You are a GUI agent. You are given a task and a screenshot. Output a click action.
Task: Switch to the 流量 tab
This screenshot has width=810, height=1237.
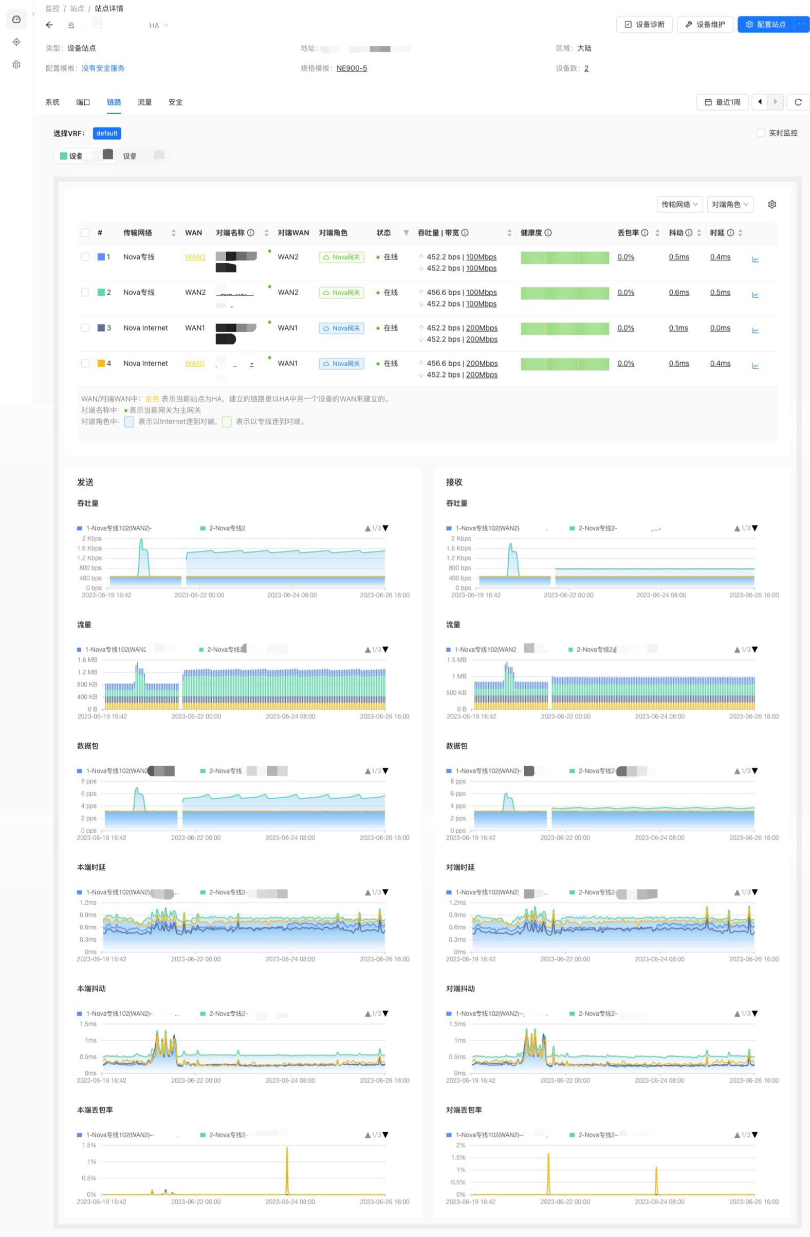145,102
